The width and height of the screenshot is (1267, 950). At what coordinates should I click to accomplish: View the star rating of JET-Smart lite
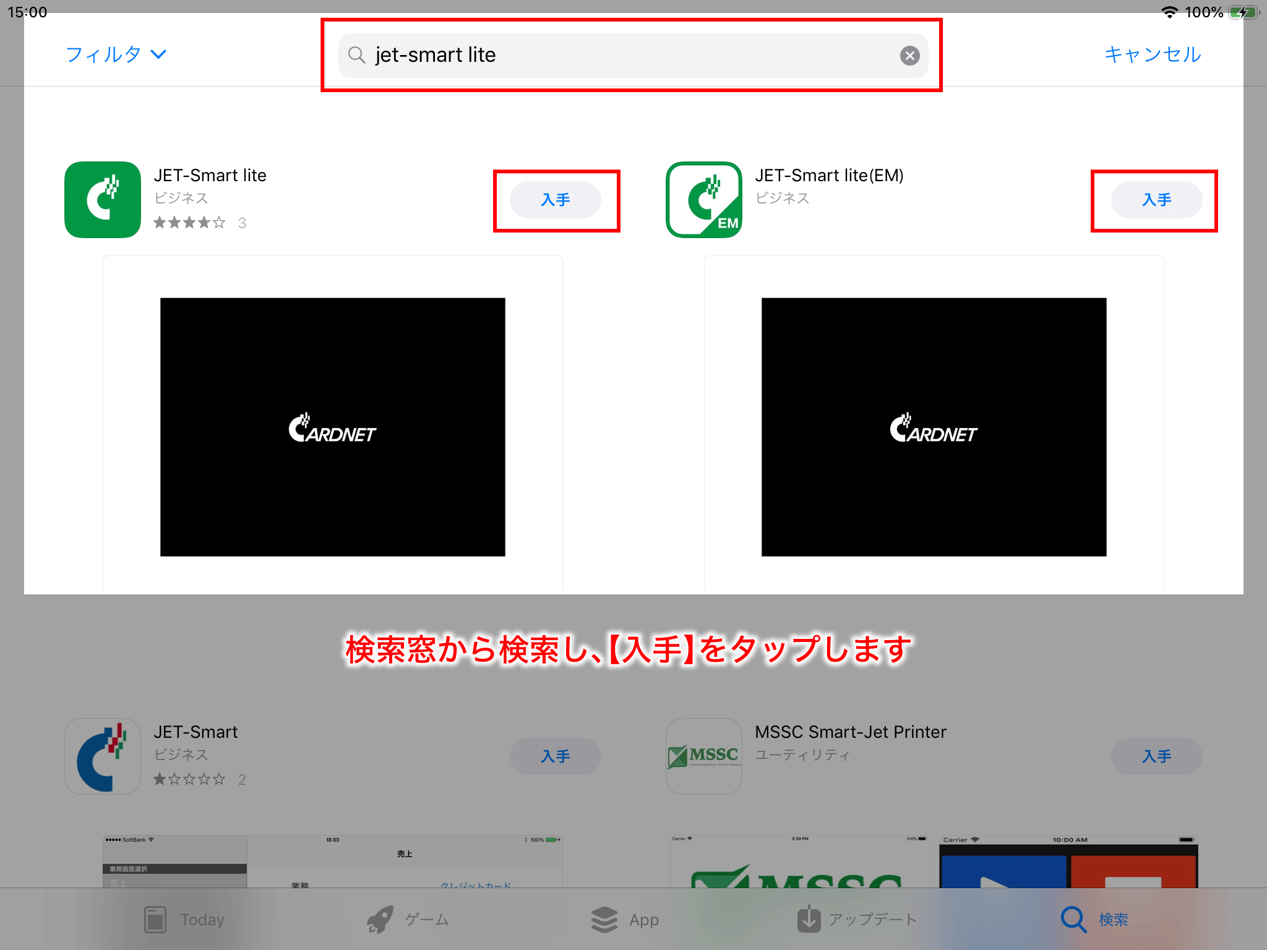tap(189, 223)
